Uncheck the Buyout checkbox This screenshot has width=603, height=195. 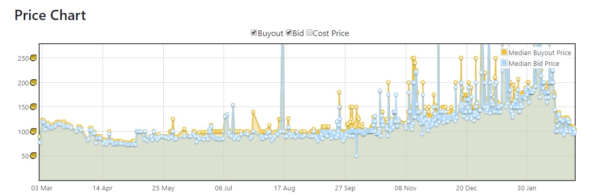coord(254,33)
